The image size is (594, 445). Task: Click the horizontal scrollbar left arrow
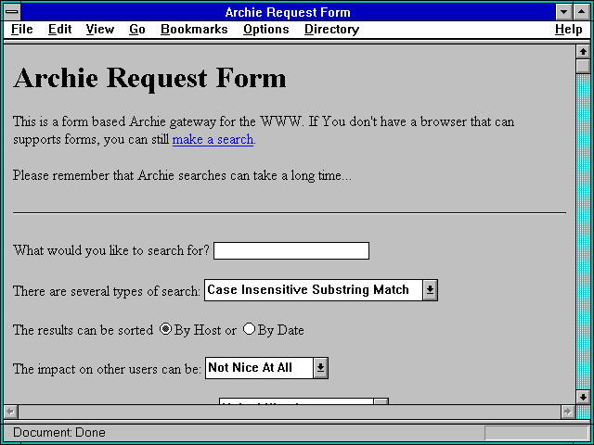(10, 412)
